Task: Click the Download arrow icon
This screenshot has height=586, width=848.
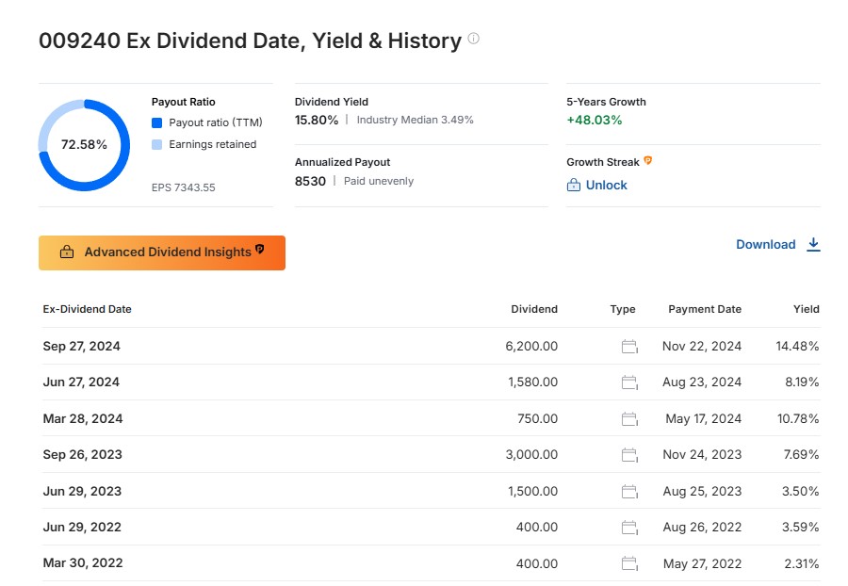Action: pos(813,244)
